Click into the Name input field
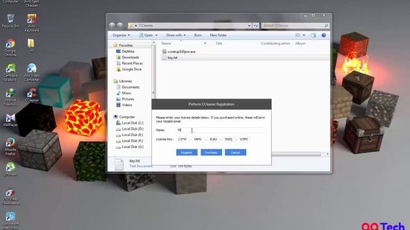410x230 pixels. click(x=222, y=130)
